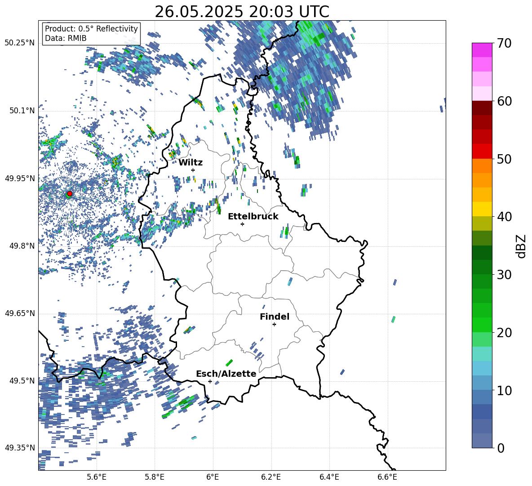Click the Findel city label
The image size is (532, 486).
pos(275,317)
